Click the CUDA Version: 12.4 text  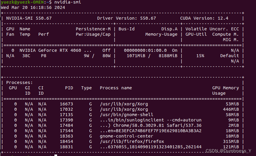204,18
